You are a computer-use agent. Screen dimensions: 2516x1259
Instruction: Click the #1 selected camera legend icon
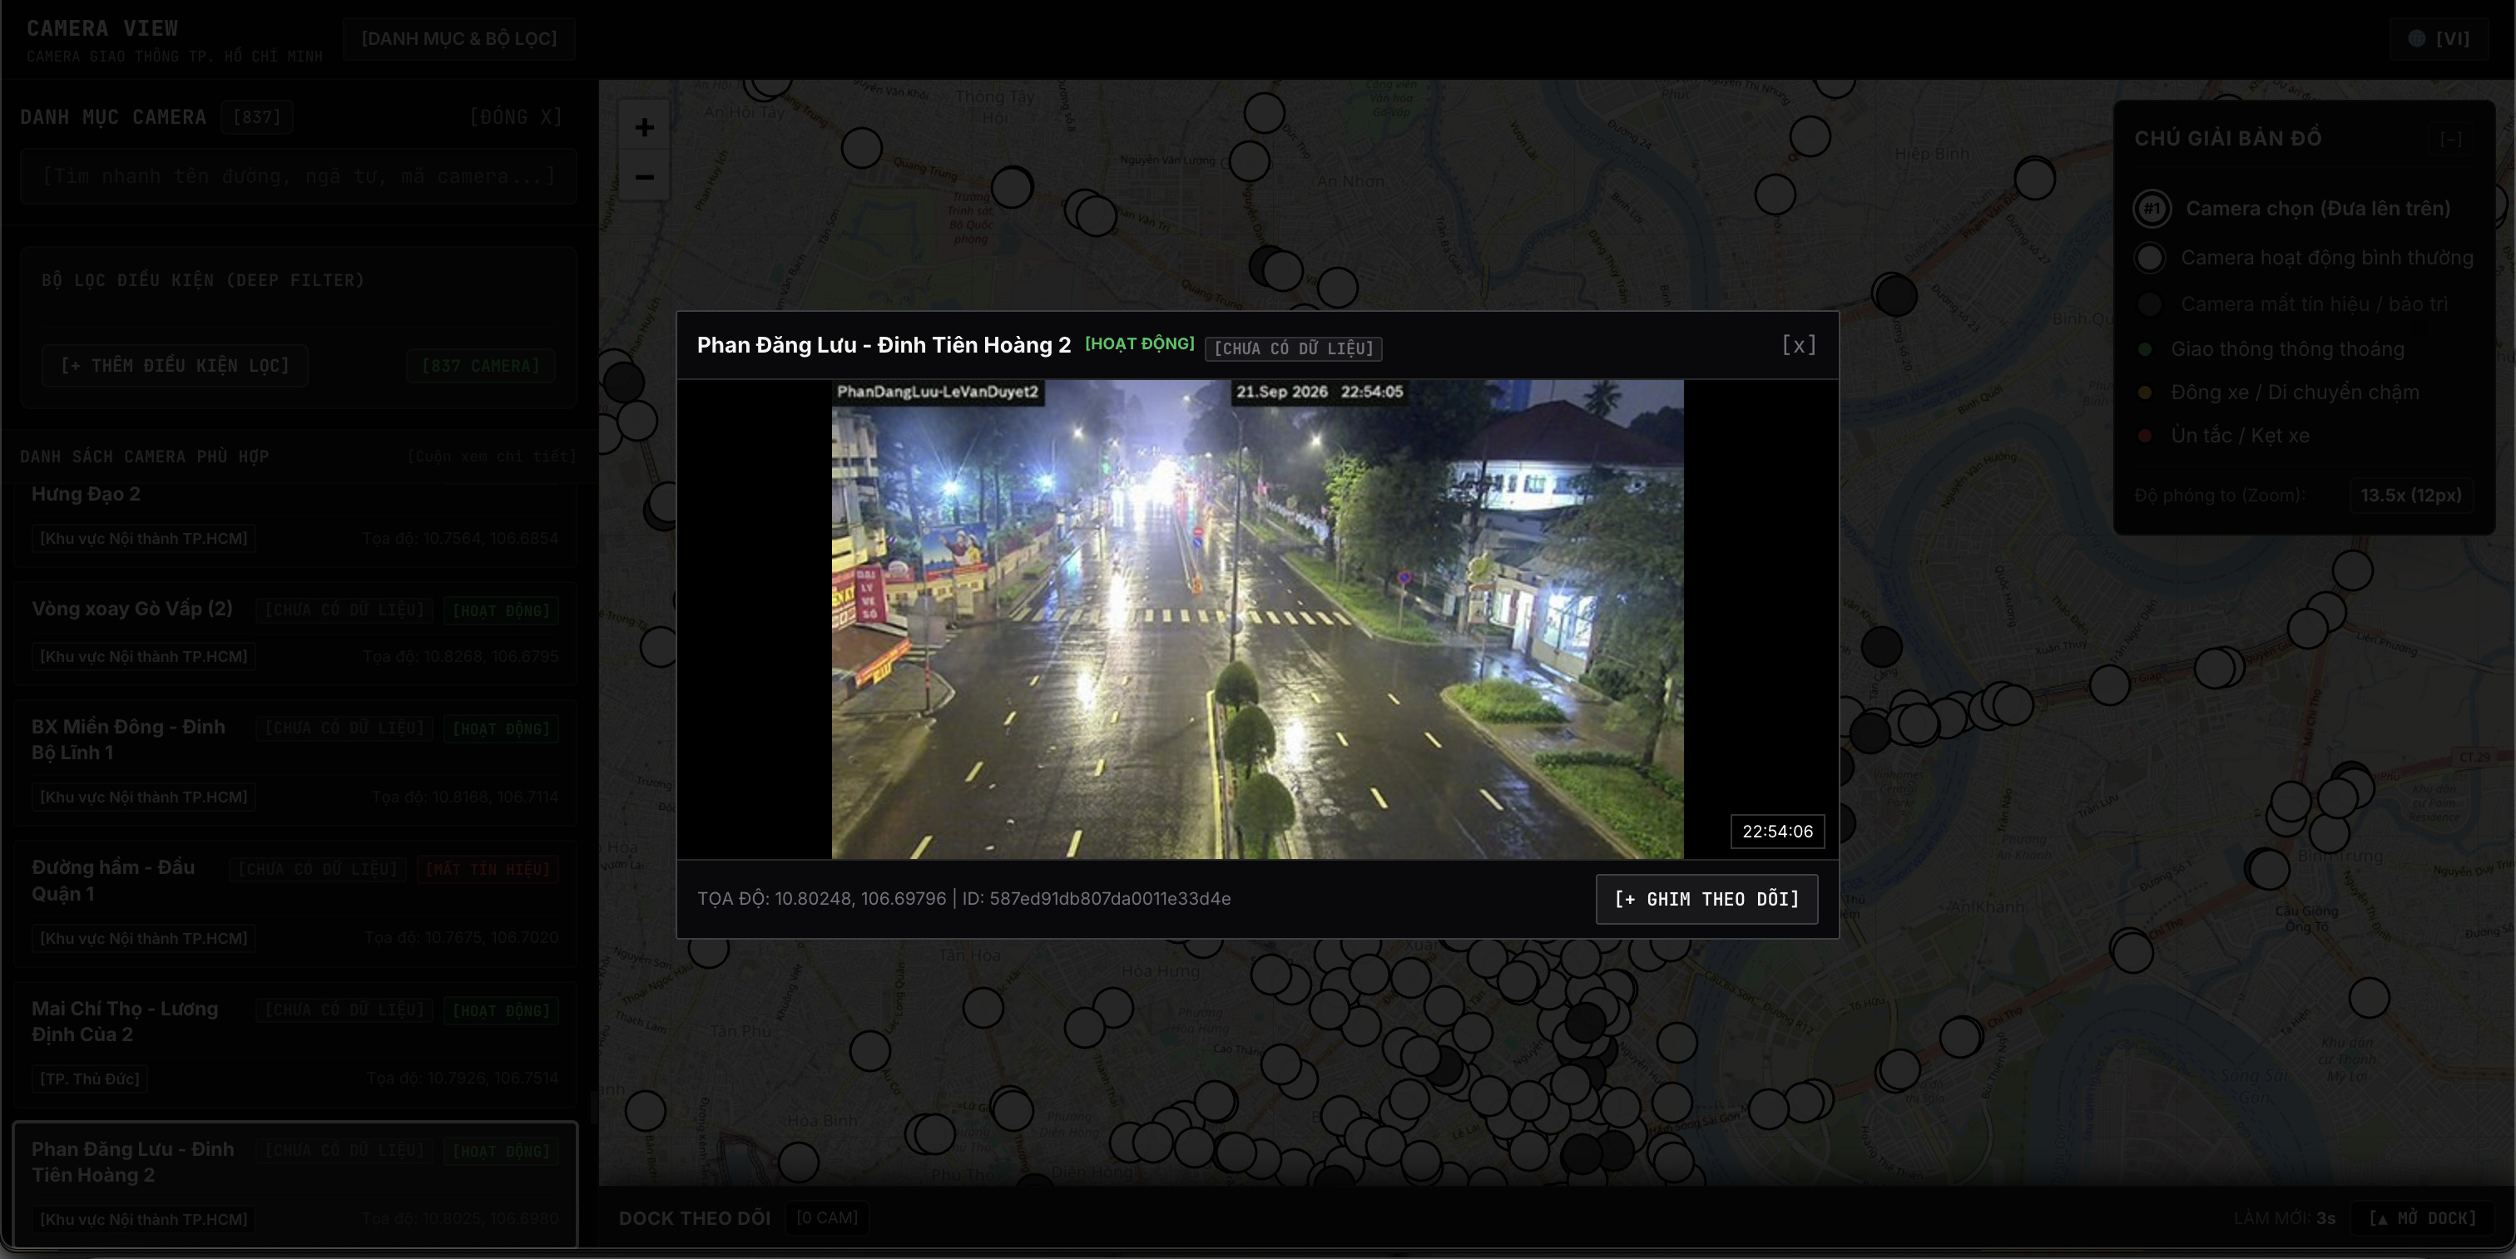2152,209
